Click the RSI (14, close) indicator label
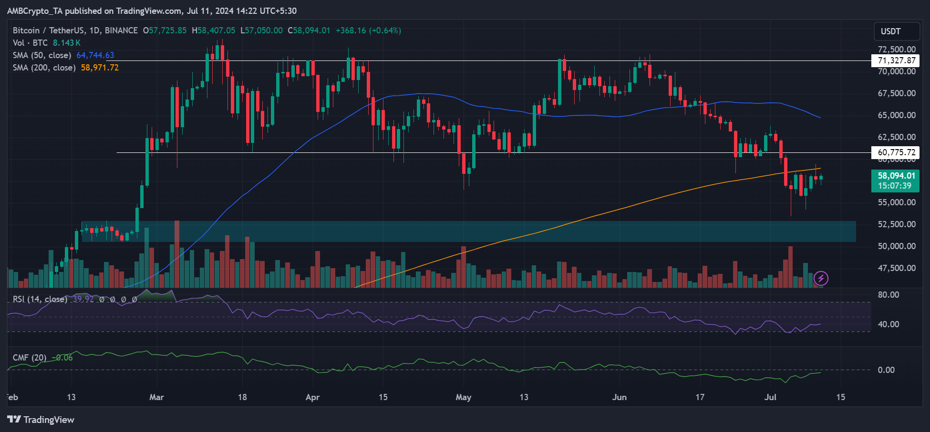The height and width of the screenshot is (432, 930). point(40,299)
